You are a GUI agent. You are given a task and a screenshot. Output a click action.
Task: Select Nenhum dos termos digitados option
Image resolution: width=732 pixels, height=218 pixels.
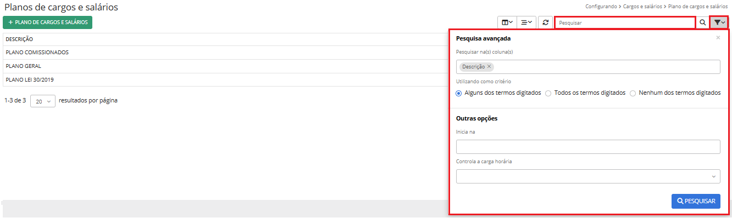coord(633,93)
